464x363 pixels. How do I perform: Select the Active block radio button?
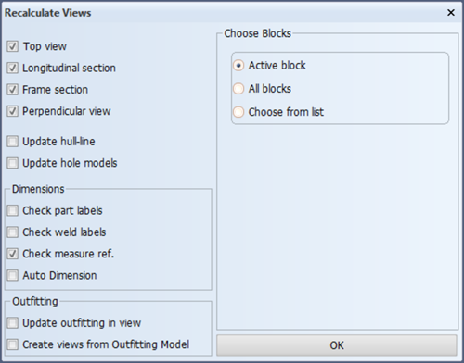click(238, 66)
